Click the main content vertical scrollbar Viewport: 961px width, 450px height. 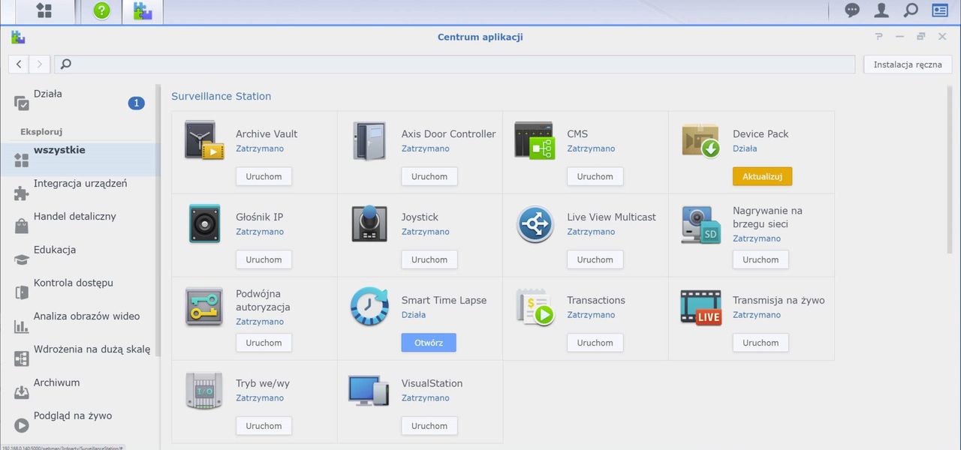pyautogui.click(x=951, y=169)
